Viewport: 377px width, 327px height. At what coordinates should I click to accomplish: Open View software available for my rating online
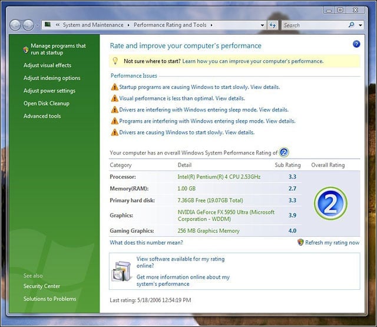(181, 262)
